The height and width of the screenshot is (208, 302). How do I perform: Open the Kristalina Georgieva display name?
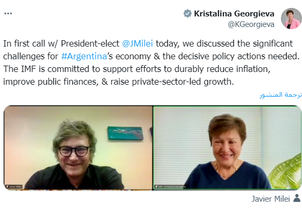pyautogui.click(x=234, y=14)
